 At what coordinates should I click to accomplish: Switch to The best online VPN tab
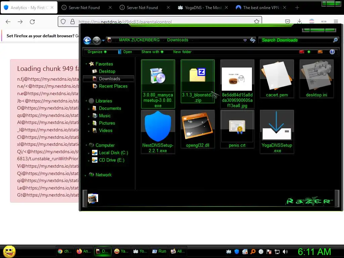[261, 7]
